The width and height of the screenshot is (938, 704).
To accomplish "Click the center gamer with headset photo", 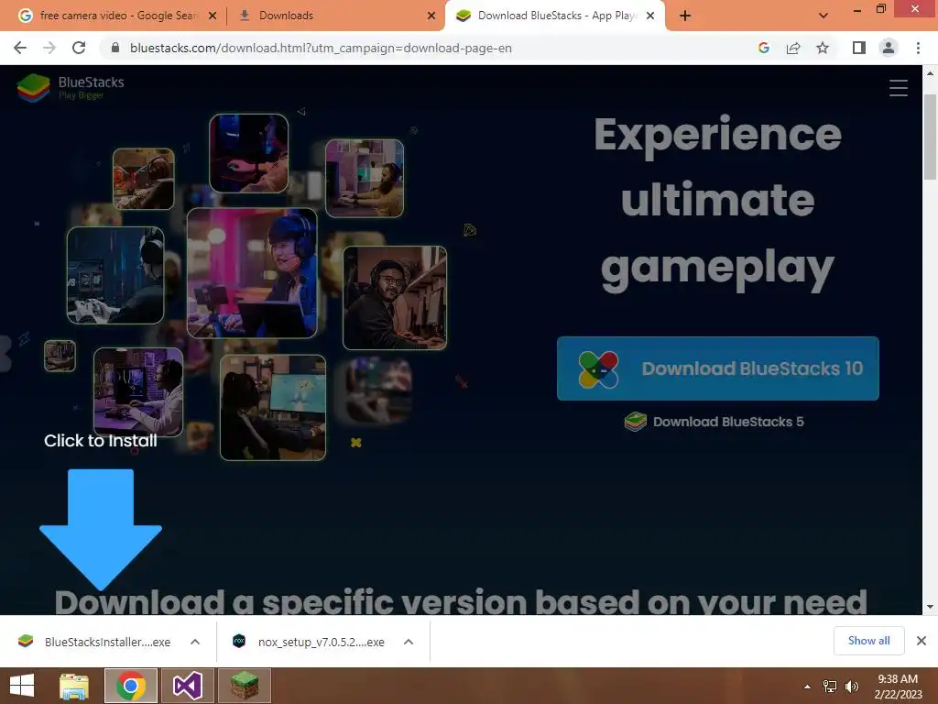I will pyautogui.click(x=252, y=273).
